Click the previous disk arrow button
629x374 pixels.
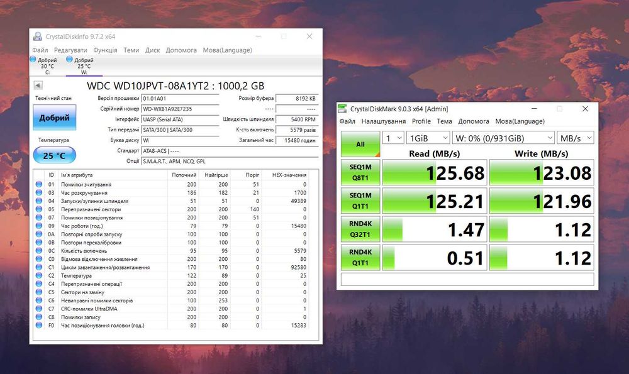click(x=38, y=85)
